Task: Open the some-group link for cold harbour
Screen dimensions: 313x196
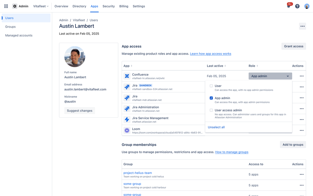Action: tap(132, 183)
